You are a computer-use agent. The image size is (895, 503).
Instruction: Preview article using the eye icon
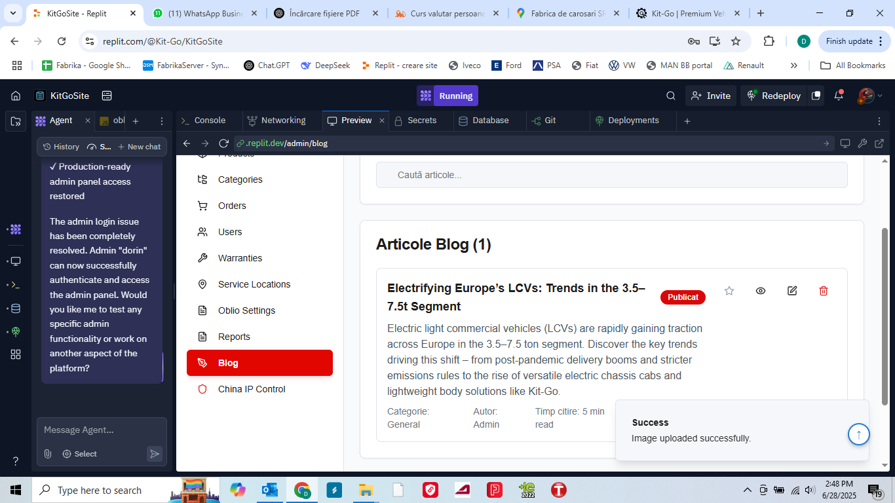coord(761,291)
